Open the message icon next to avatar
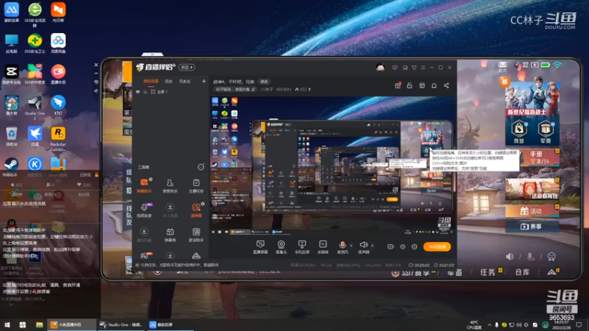The height and width of the screenshot is (331, 589). 395,68
